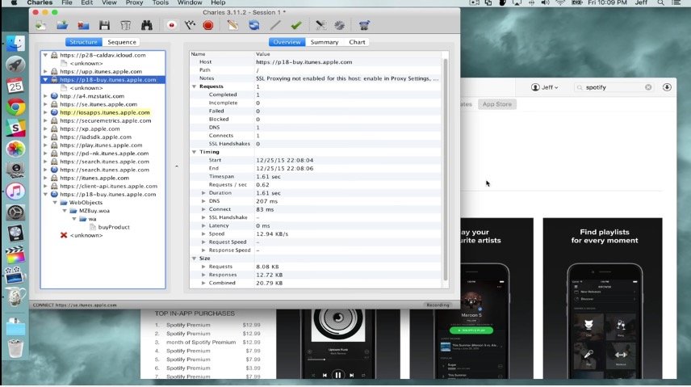The height and width of the screenshot is (387, 691).
Task: Open the 'Find playlists for every moment' screenshot
Action: (602, 298)
